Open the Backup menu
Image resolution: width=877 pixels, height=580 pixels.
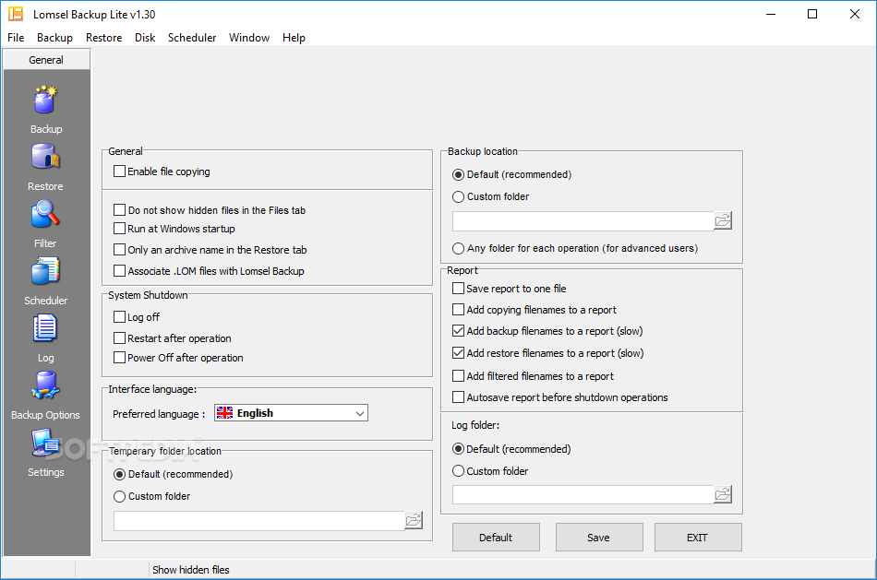(x=54, y=38)
